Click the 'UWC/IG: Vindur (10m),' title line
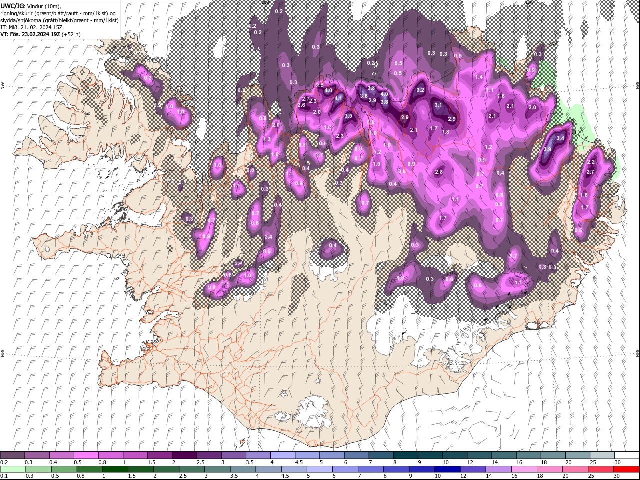 30,6
